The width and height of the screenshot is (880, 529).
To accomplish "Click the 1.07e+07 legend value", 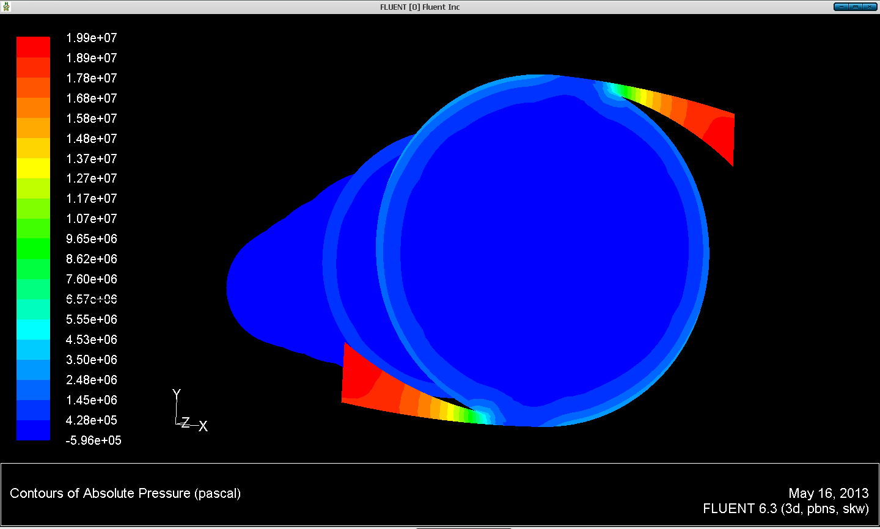I will click(x=92, y=219).
